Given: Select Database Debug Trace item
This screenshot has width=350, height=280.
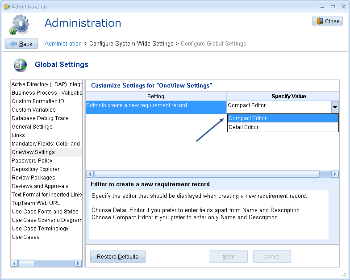Looking at the screenshot, I should 46,118.
